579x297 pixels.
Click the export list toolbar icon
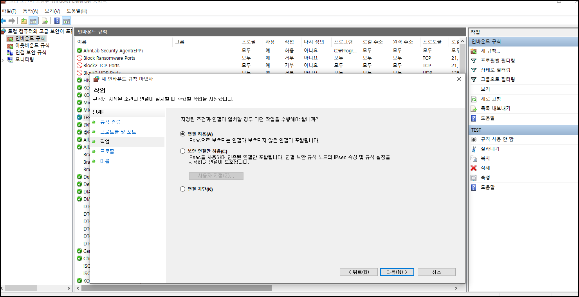pyautogui.click(x=45, y=21)
